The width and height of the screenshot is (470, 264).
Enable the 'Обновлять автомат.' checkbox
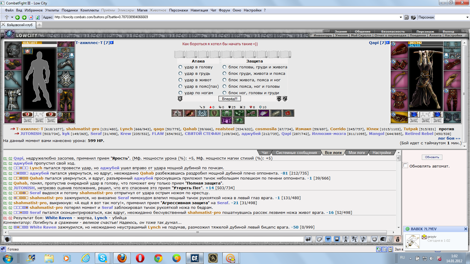(405, 165)
